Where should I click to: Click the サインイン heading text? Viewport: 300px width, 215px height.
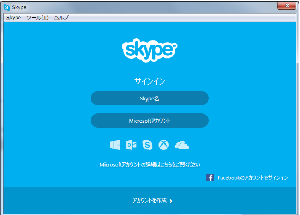150,81
